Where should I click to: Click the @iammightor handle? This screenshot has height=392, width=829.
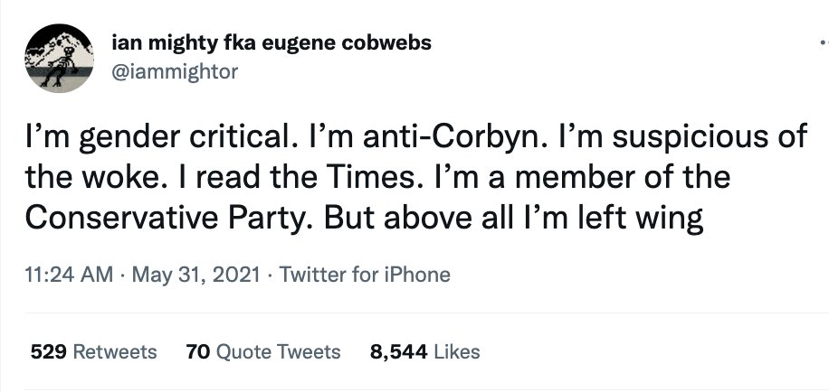pos(173,73)
